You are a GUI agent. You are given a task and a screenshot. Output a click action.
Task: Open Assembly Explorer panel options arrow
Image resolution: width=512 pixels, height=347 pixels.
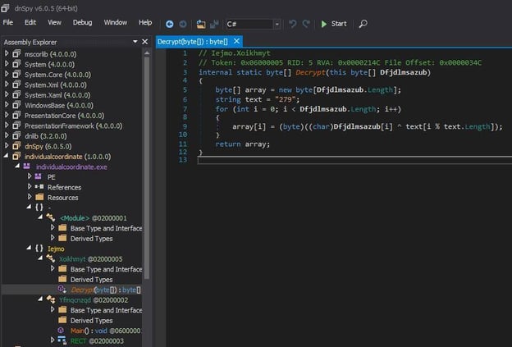pyautogui.click(x=135, y=42)
